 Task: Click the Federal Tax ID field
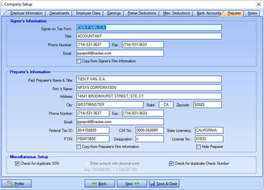(93, 130)
